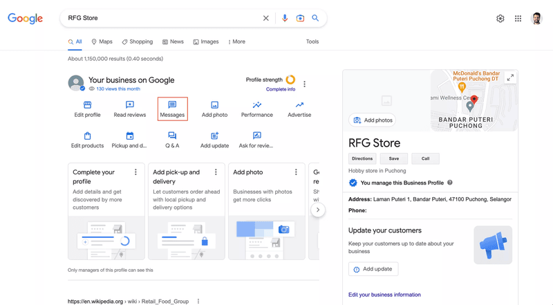
Task: Go to Google home via logo
Action: (x=25, y=19)
